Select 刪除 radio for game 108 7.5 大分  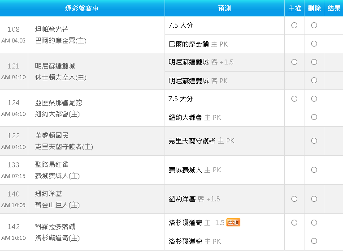click(314, 26)
